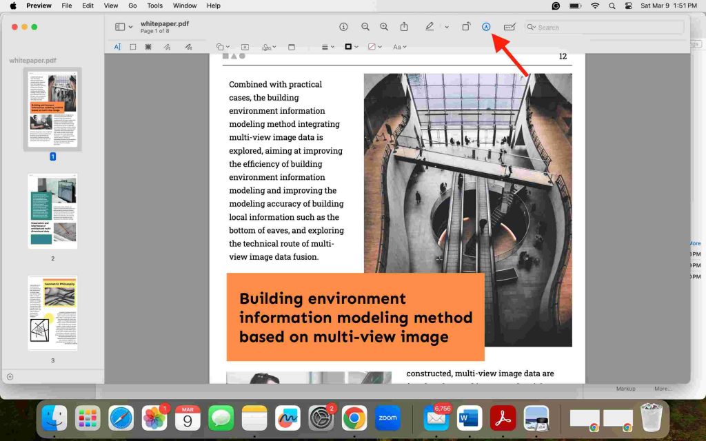The width and height of the screenshot is (706, 441).
Task: Open the Signature dropdown
Action: [269, 47]
